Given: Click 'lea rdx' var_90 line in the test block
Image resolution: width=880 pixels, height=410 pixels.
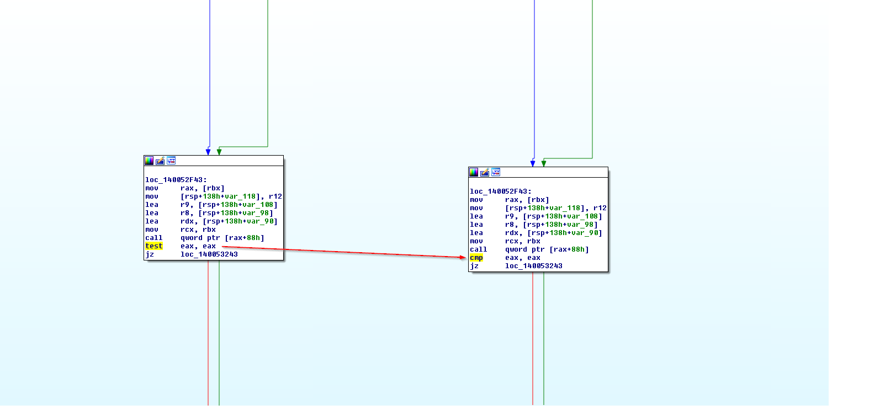Looking at the screenshot, I should coord(211,221).
